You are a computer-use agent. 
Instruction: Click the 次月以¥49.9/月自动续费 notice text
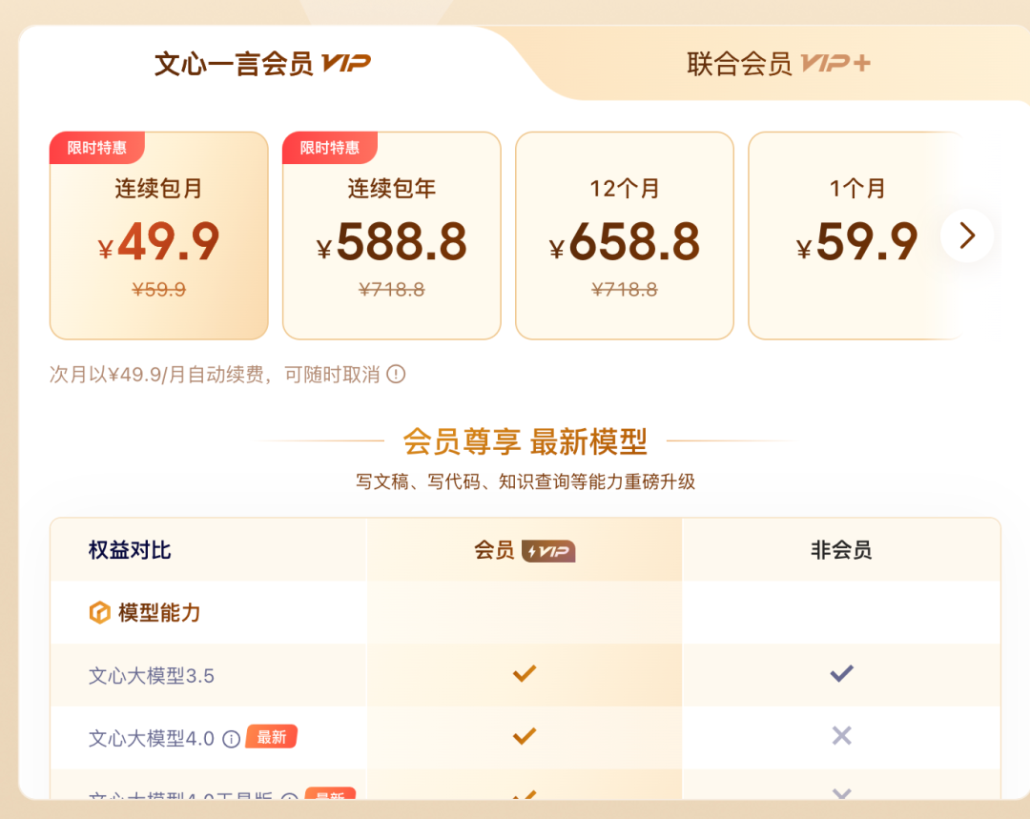[x=215, y=375]
